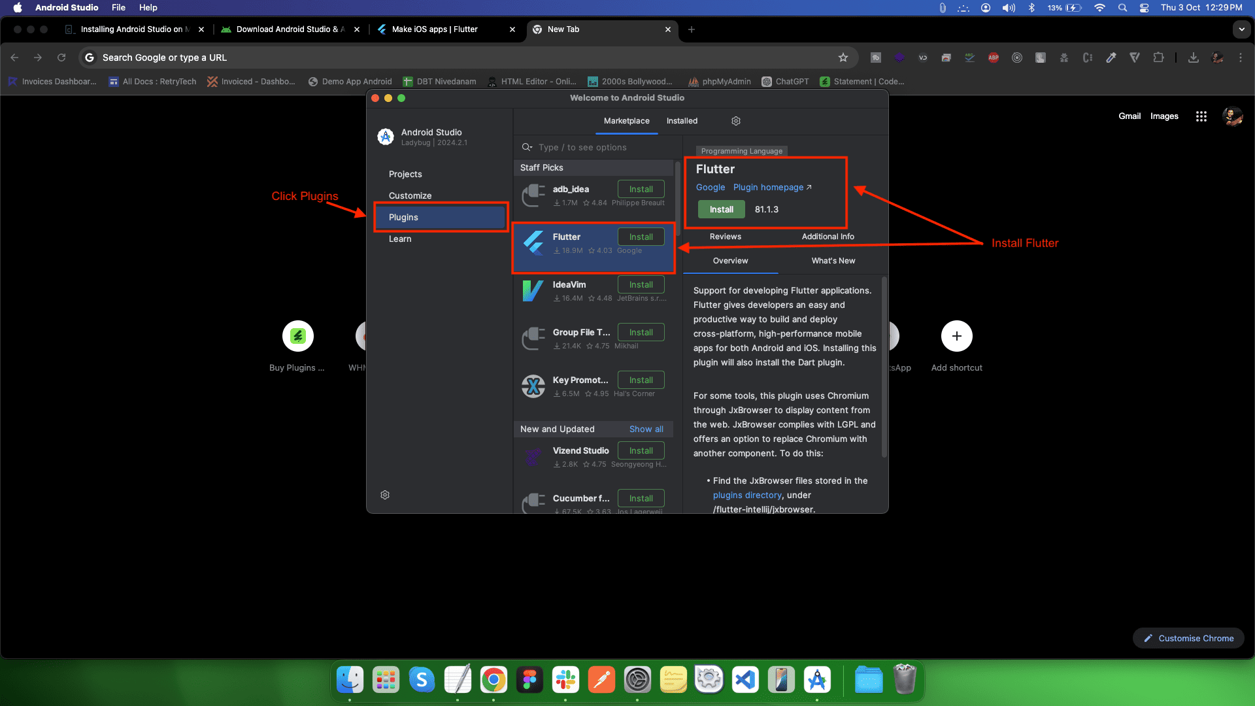Click the plugin search input field
This screenshot has height=706, width=1255.
(x=601, y=147)
